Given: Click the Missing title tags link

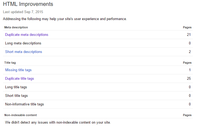Looking at the screenshot, I should [18, 70].
